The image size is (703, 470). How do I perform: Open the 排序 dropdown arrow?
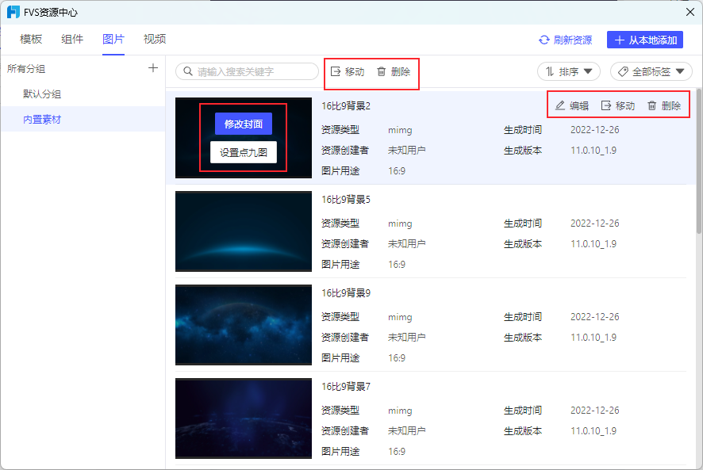pos(588,71)
